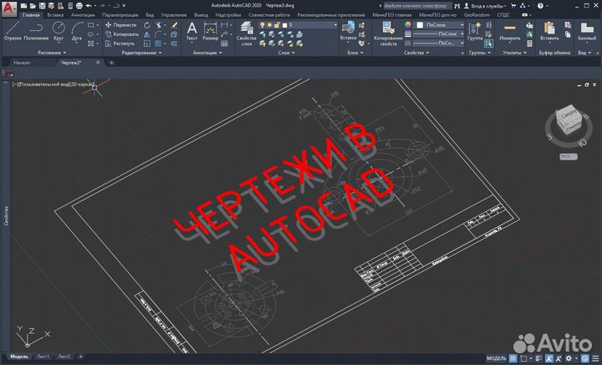The height and width of the screenshot is (365, 602).
Task: Click the layer on/off lightbulb icon
Action: pos(263,24)
